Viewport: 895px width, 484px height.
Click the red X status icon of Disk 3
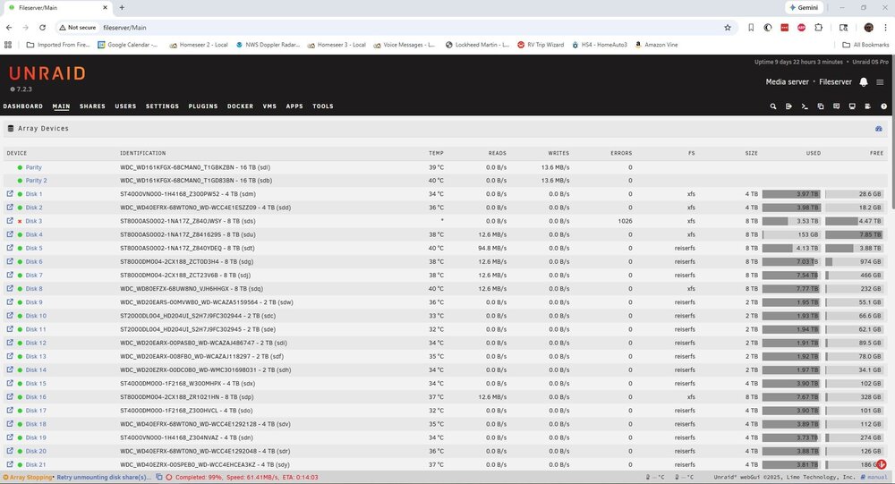coord(20,221)
